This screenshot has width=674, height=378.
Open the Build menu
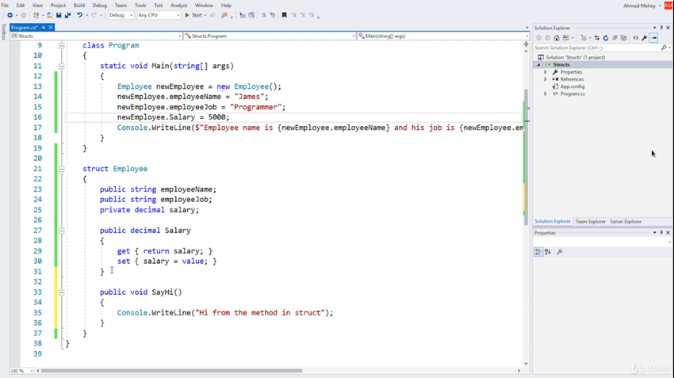click(79, 6)
